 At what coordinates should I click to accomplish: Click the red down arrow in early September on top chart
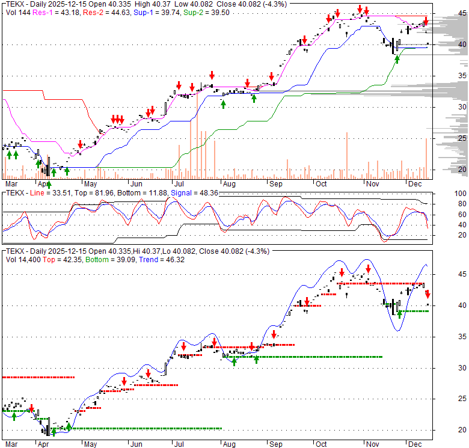[272, 76]
